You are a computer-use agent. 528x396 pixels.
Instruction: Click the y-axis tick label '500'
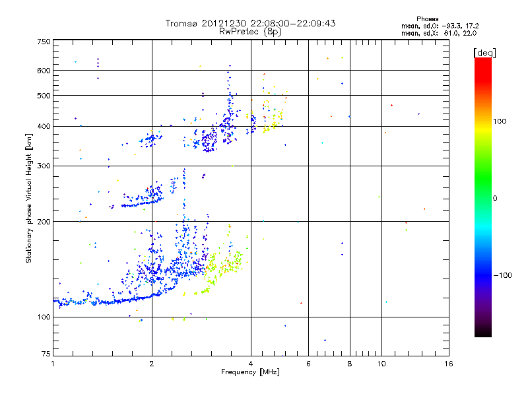tap(44, 96)
